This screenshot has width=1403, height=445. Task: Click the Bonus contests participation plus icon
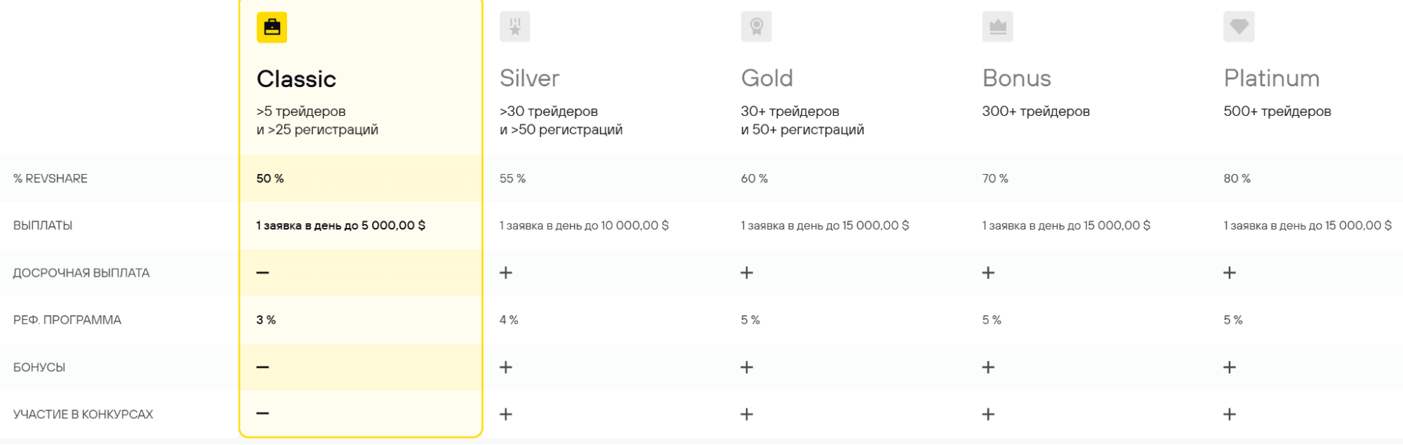[x=988, y=414]
